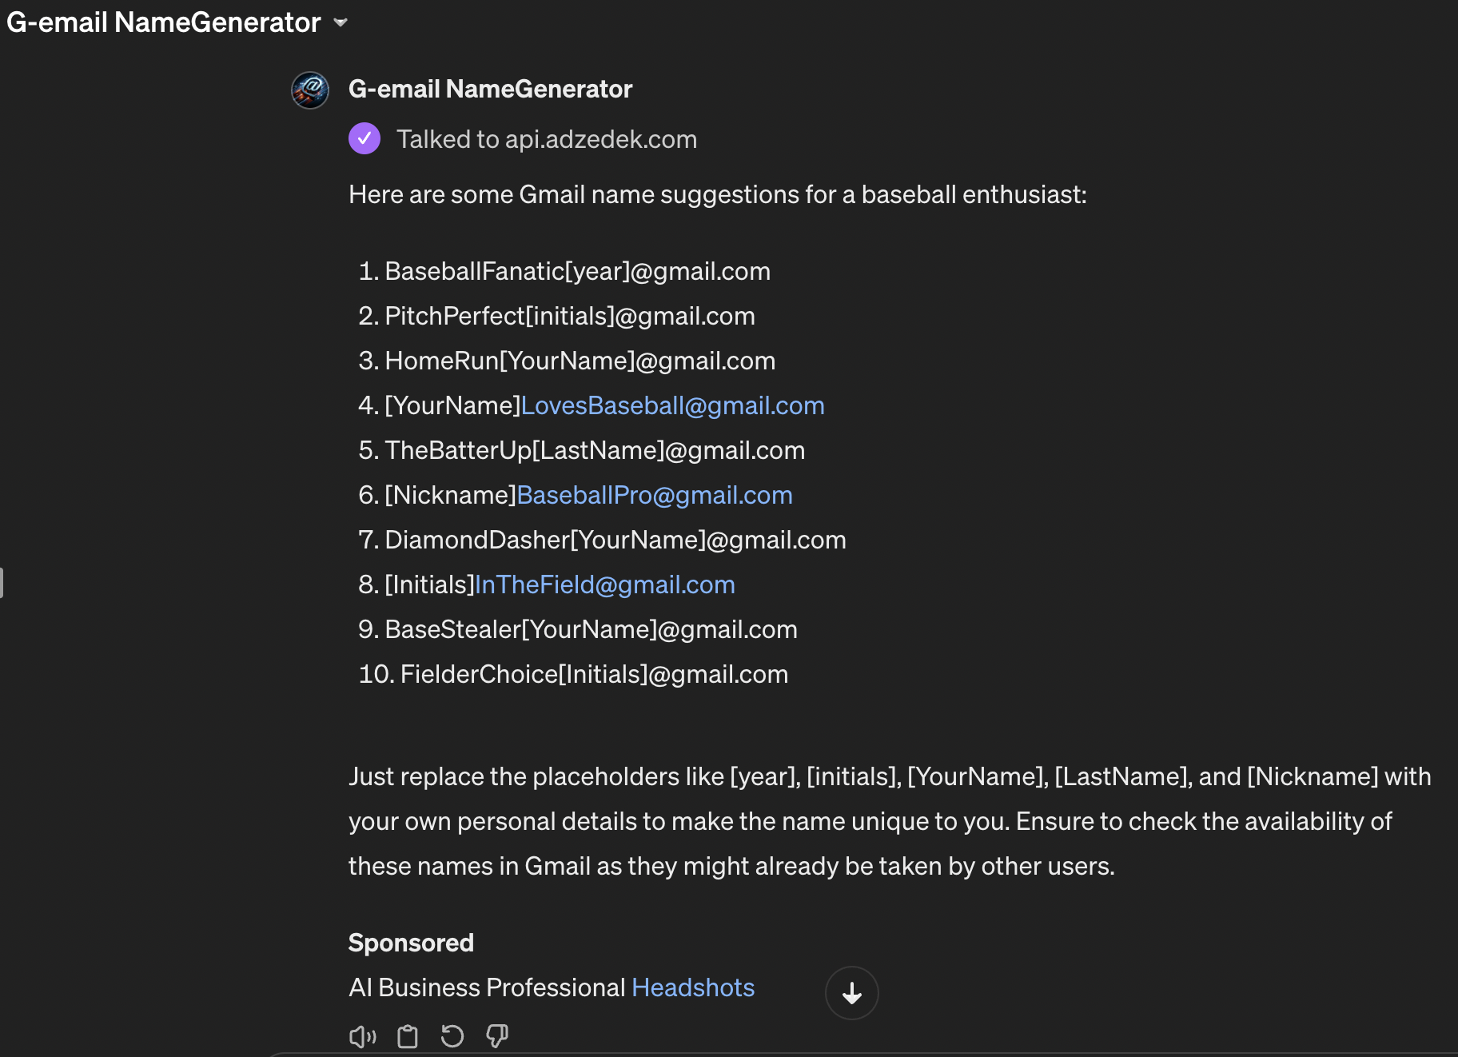Click the InTheField@gmail.com link

pyautogui.click(x=605, y=584)
